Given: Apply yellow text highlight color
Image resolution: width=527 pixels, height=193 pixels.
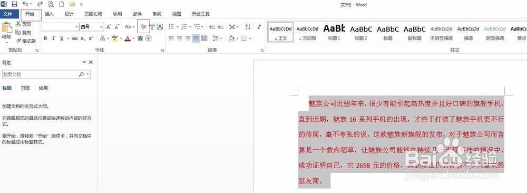Looking at the screenshot, I should coord(115,38).
